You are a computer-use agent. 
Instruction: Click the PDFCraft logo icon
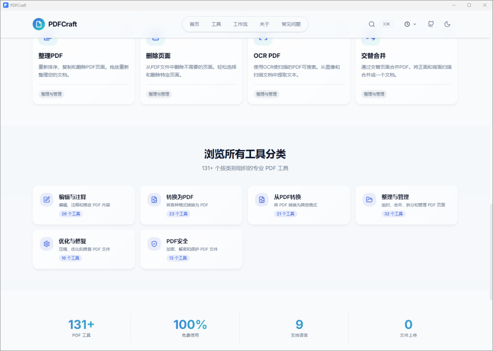[x=39, y=24]
